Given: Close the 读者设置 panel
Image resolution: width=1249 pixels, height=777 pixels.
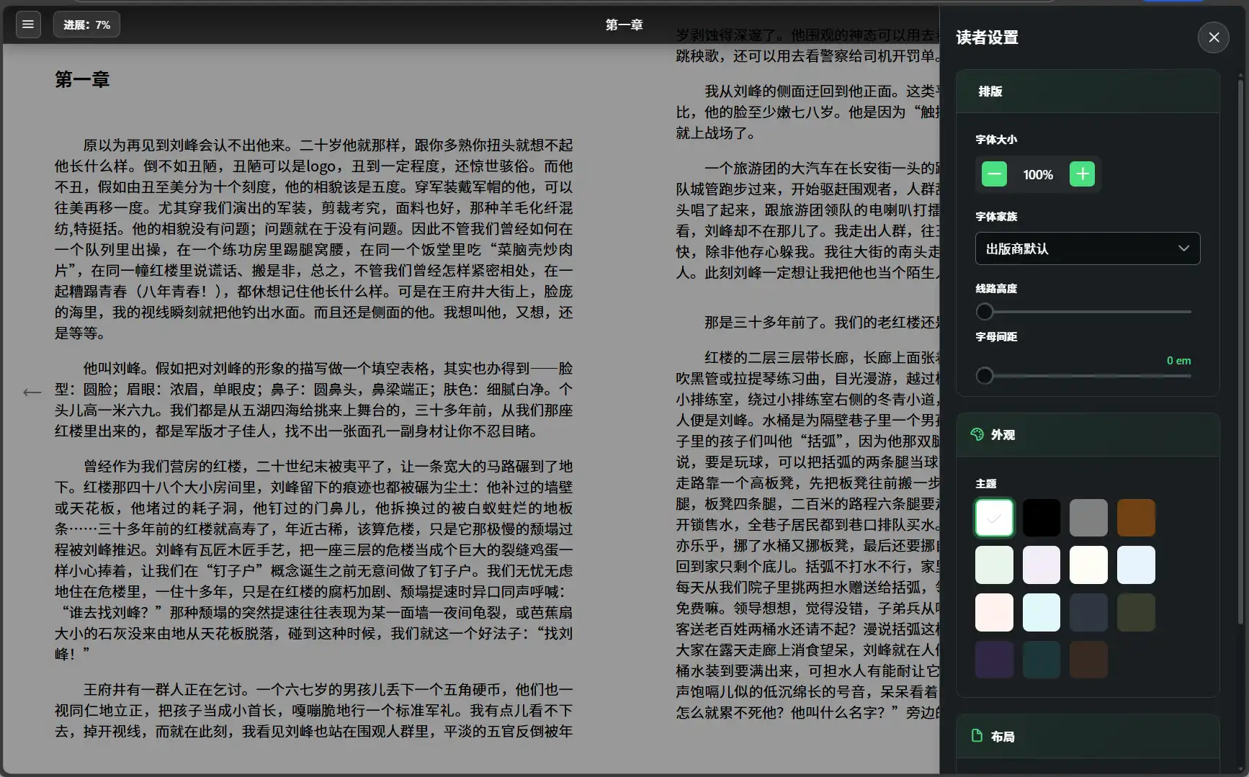Looking at the screenshot, I should click(1213, 37).
